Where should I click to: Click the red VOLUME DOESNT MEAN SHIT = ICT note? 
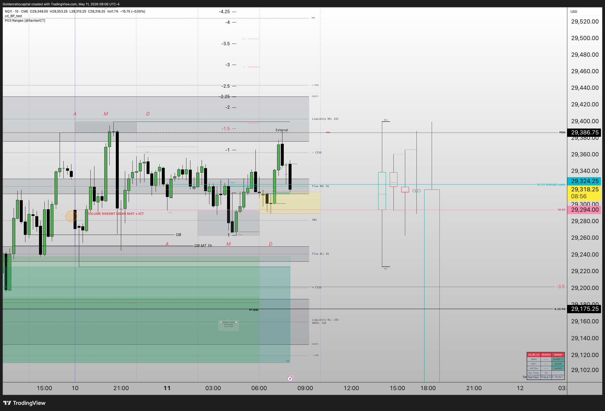point(115,214)
